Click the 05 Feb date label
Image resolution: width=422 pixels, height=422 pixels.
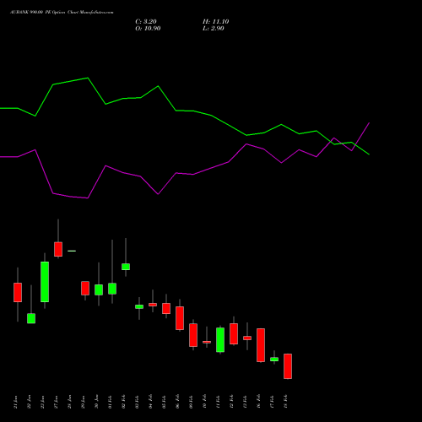(165, 402)
